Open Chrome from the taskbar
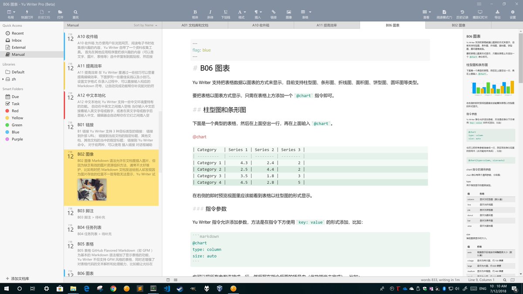Screen dimensions: 523x294 (113, 288)
